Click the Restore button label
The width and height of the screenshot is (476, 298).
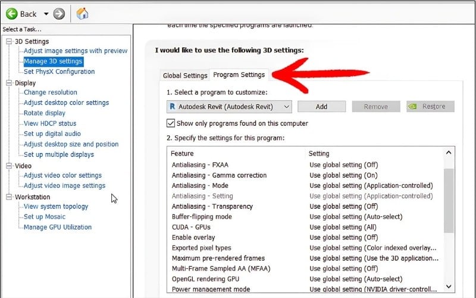[x=434, y=107]
